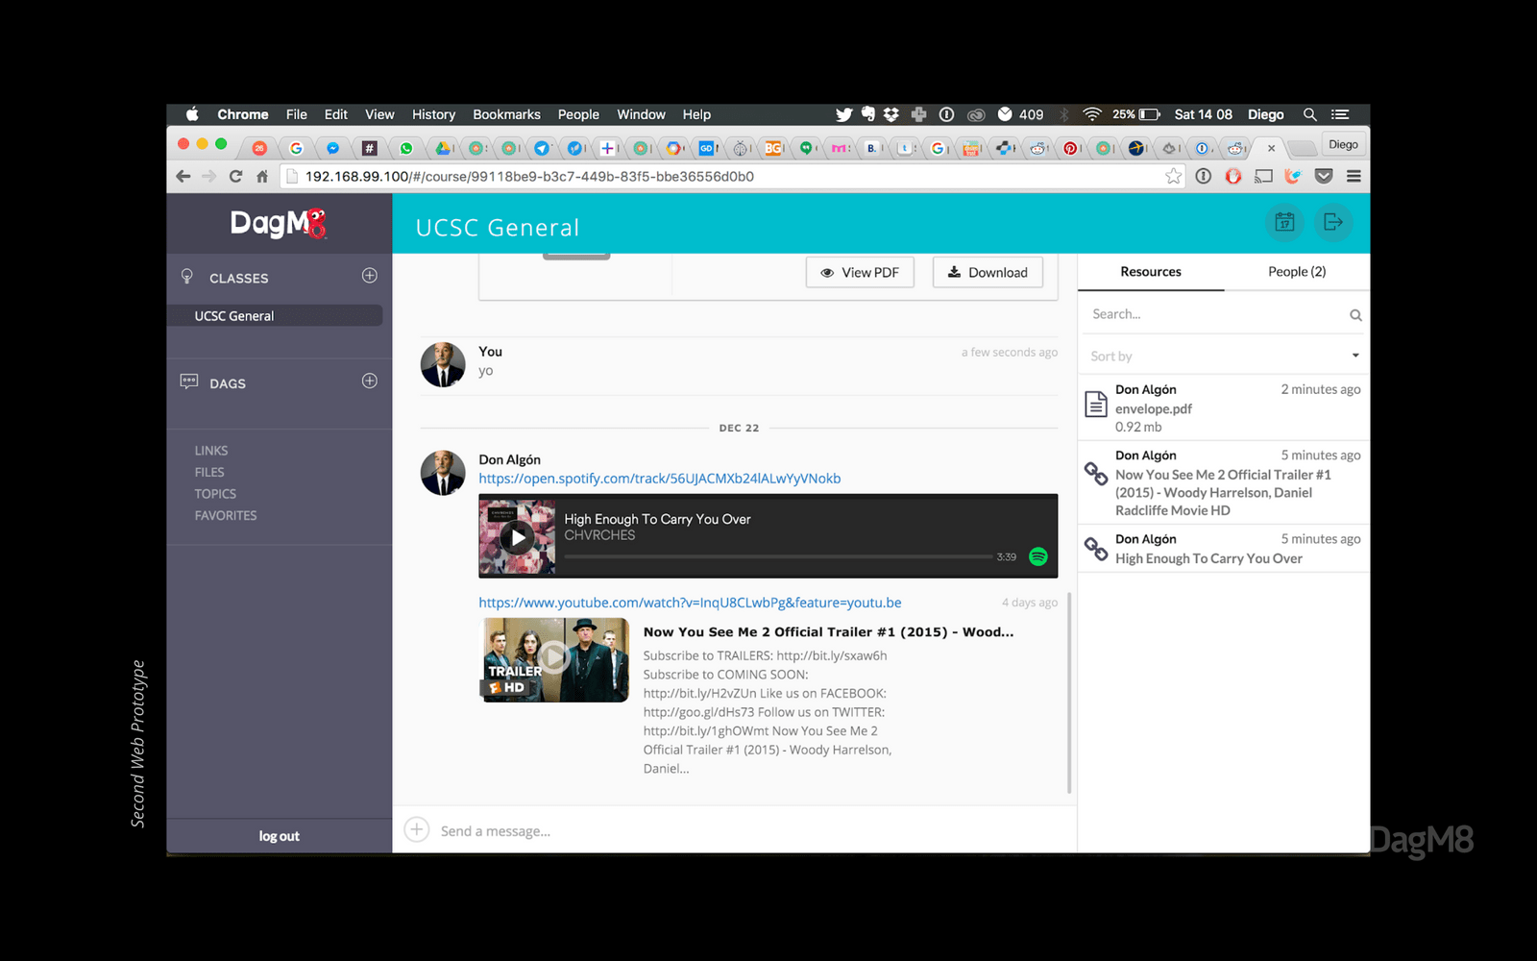Add a new class with plus icon
This screenshot has width=1537, height=961.
(369, 276)
